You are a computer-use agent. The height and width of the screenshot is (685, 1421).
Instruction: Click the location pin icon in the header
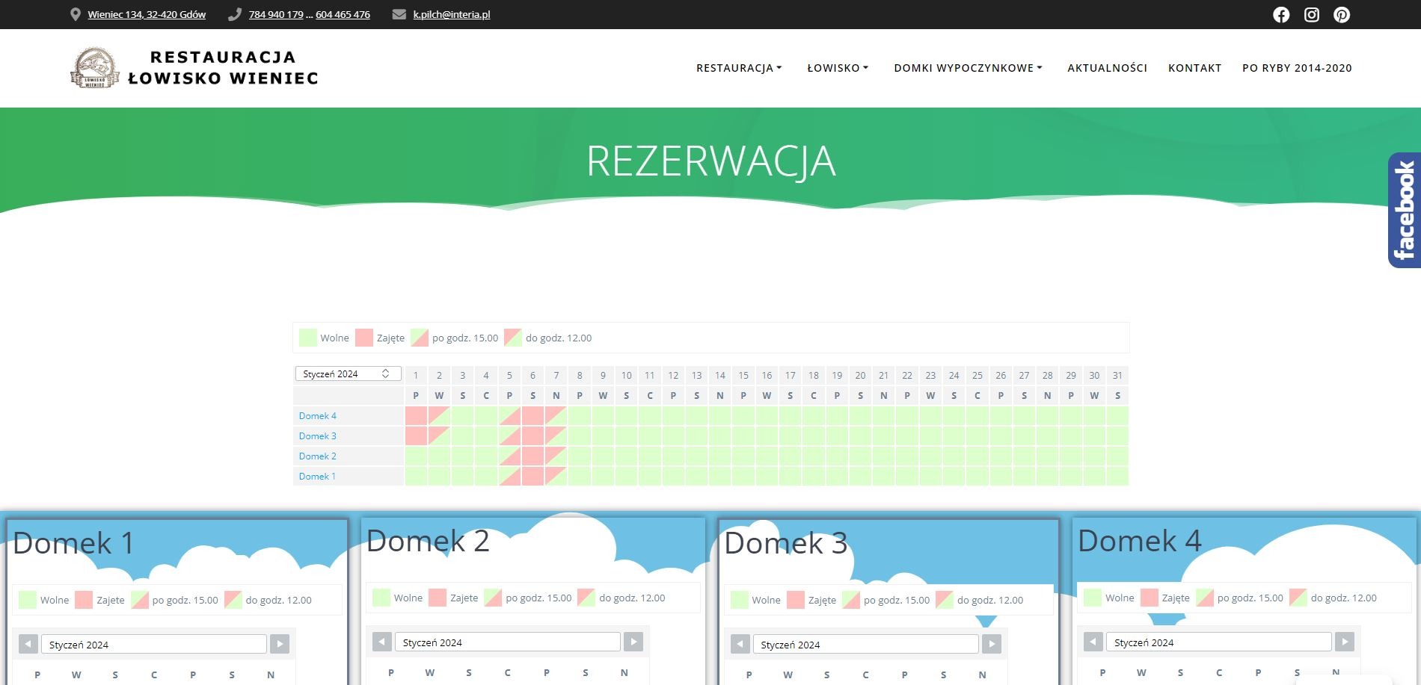click(75, 13)
